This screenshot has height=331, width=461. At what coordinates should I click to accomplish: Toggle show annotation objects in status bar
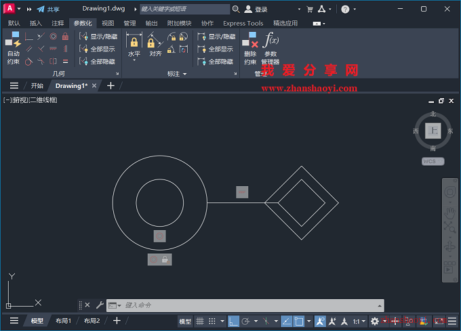pyautogui.click(x=320, y=322)
